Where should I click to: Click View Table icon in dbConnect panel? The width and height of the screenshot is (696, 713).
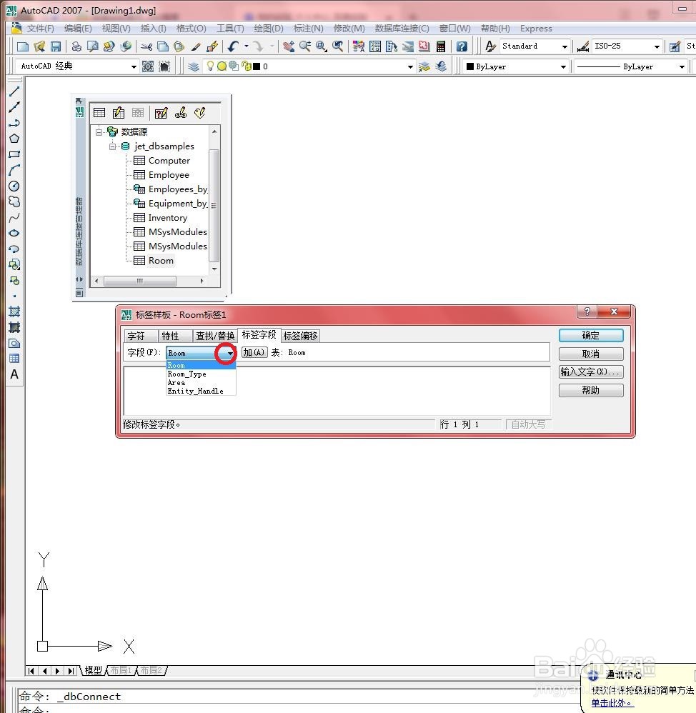click(99, 113)
